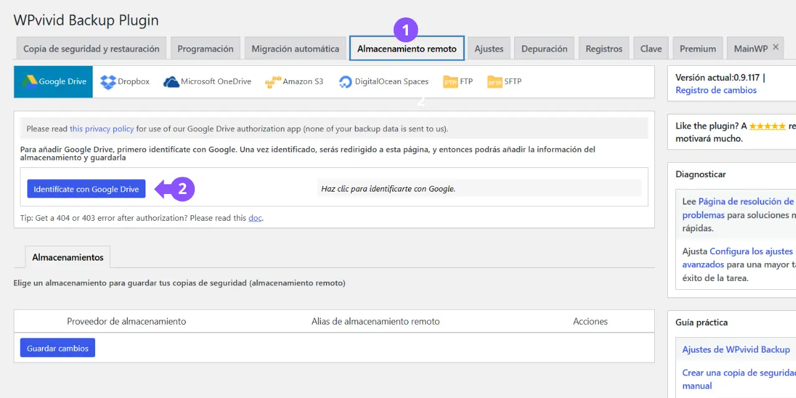Click the Acciones column header
This screenshot has height=398, width=796.
[590, 322]
